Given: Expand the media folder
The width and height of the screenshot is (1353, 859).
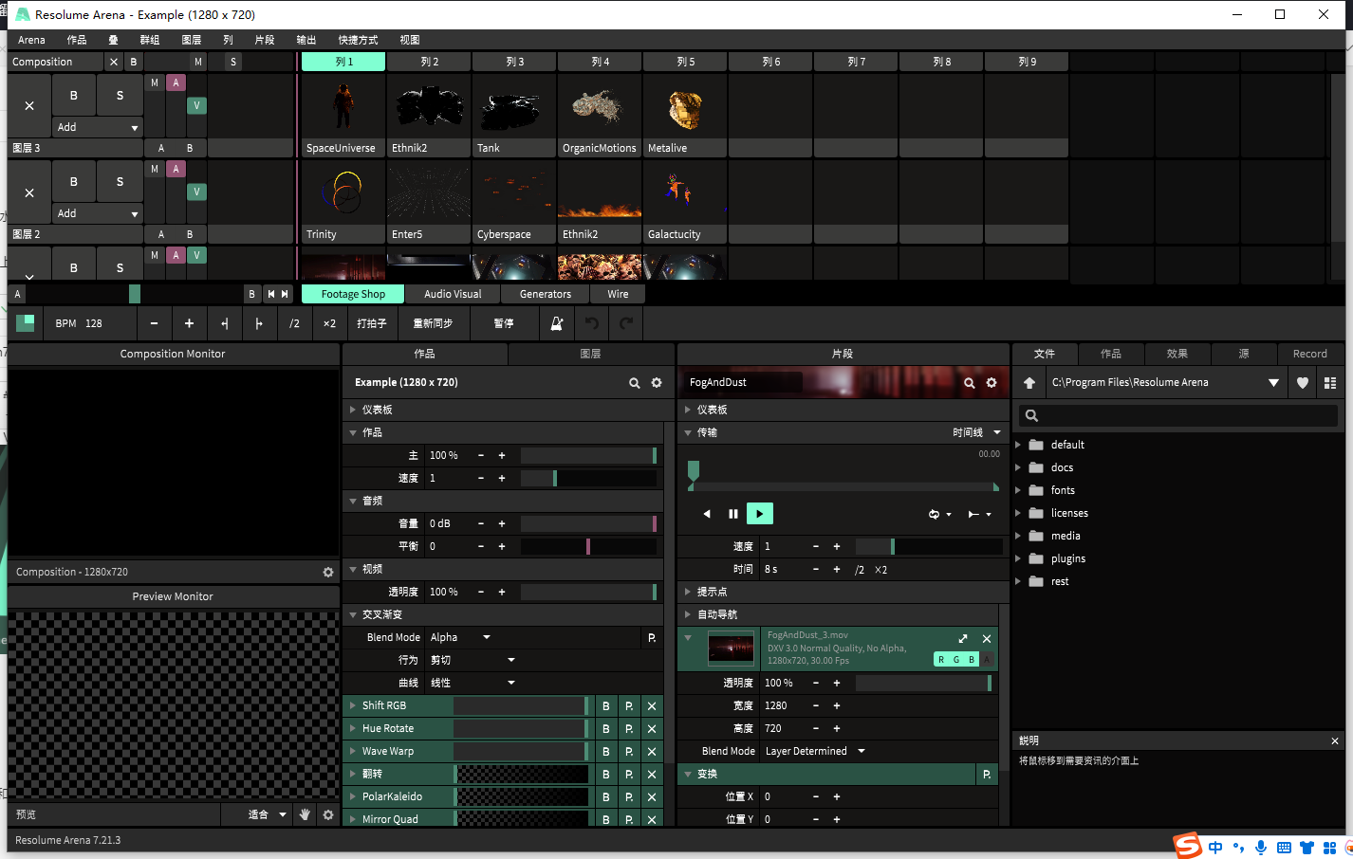Looking at the screenshot, I should point(1018,537).
